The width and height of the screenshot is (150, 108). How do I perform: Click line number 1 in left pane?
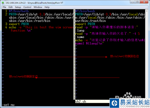pos(6,11)
